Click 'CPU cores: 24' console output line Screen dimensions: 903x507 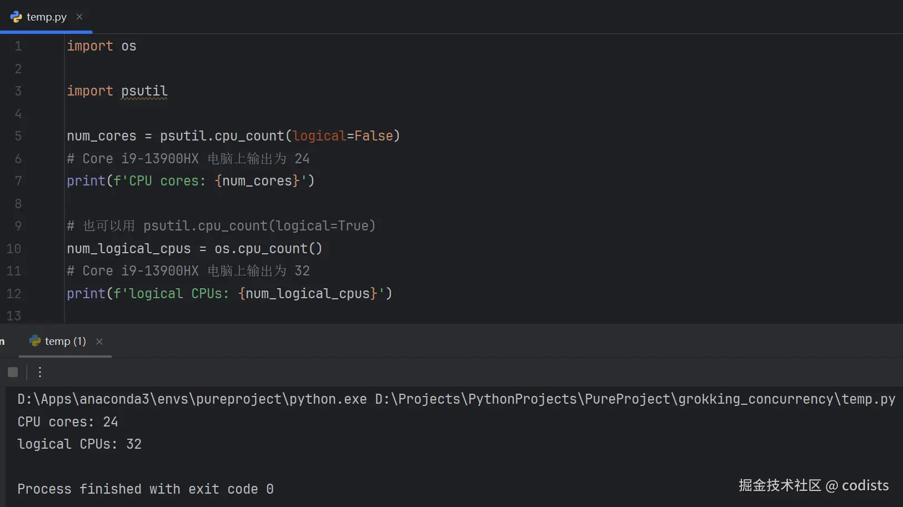68,422
